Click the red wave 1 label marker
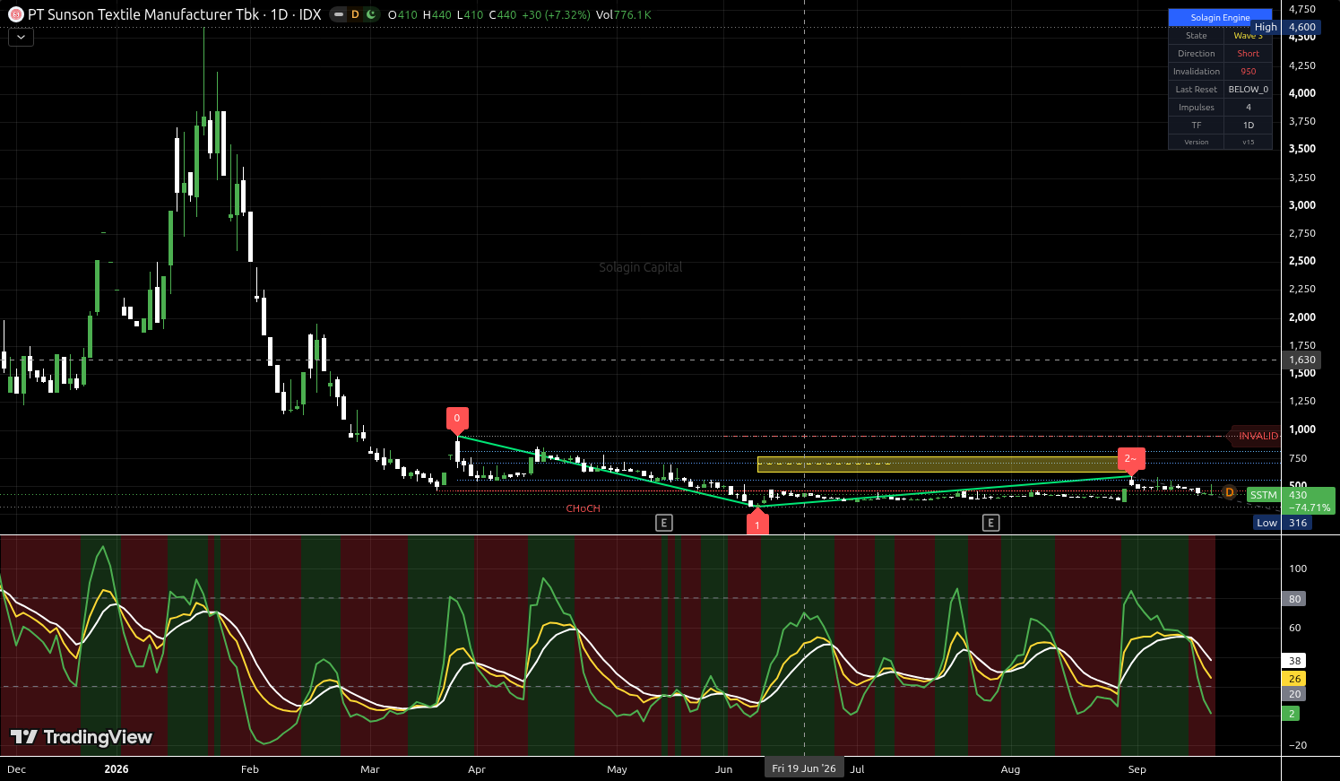The width and height of the screenshot is (1340, 781). (757, 523)
